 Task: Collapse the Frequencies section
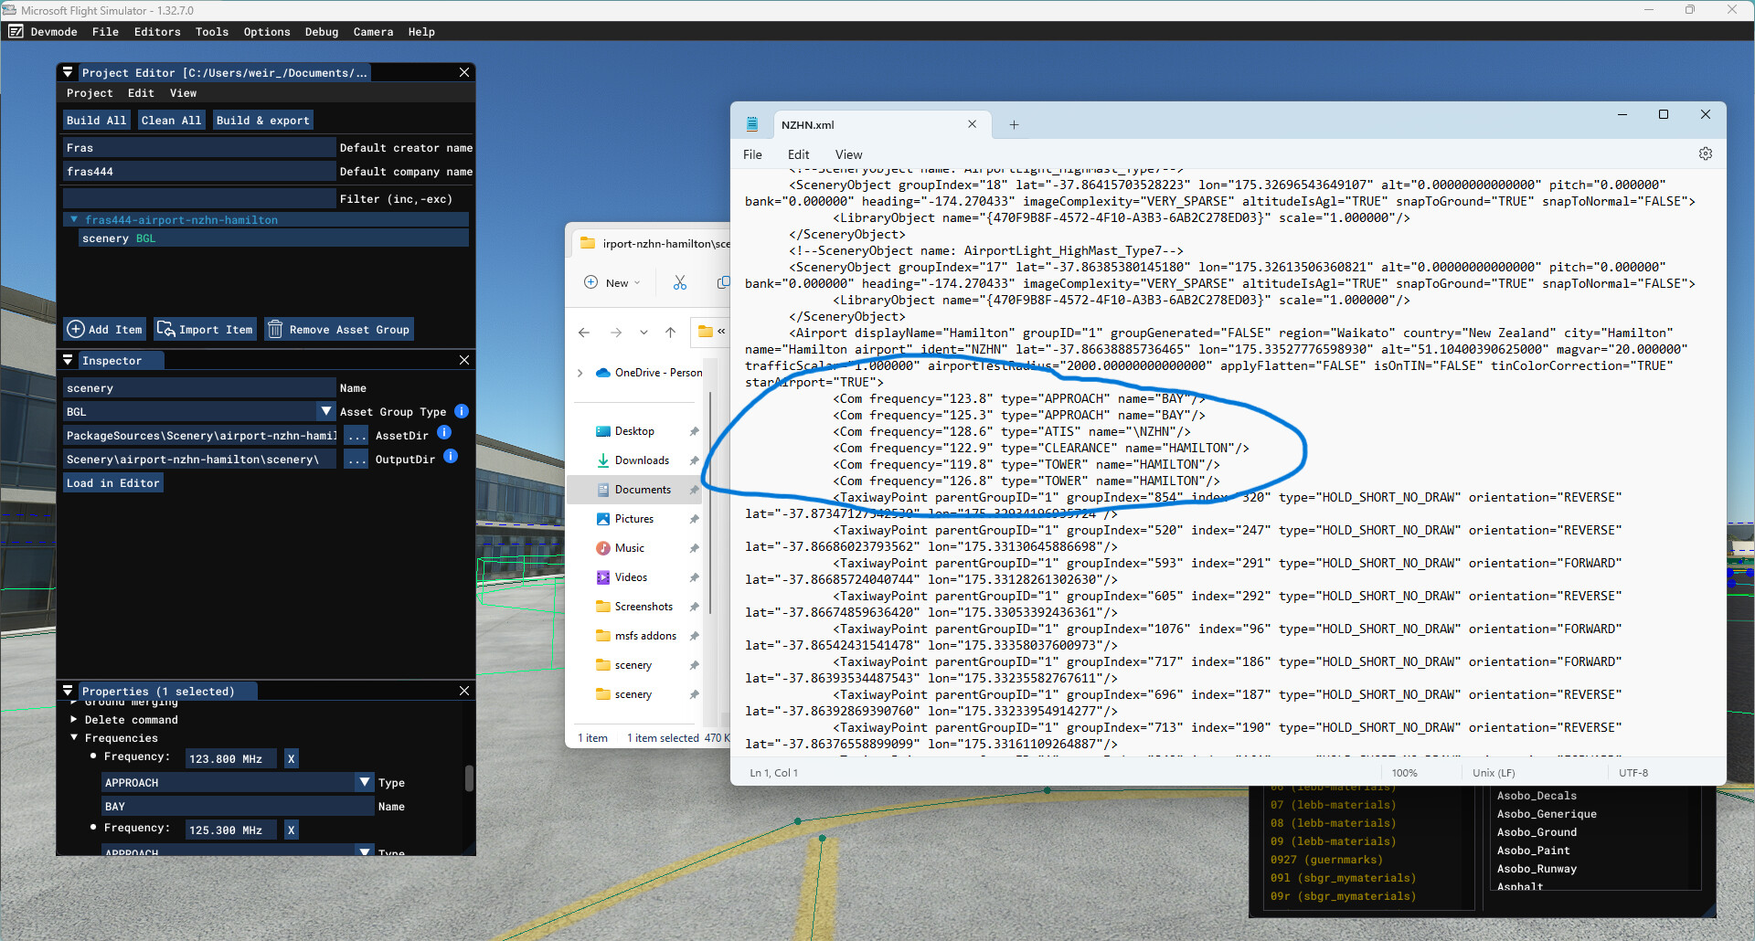coord(74,737)
